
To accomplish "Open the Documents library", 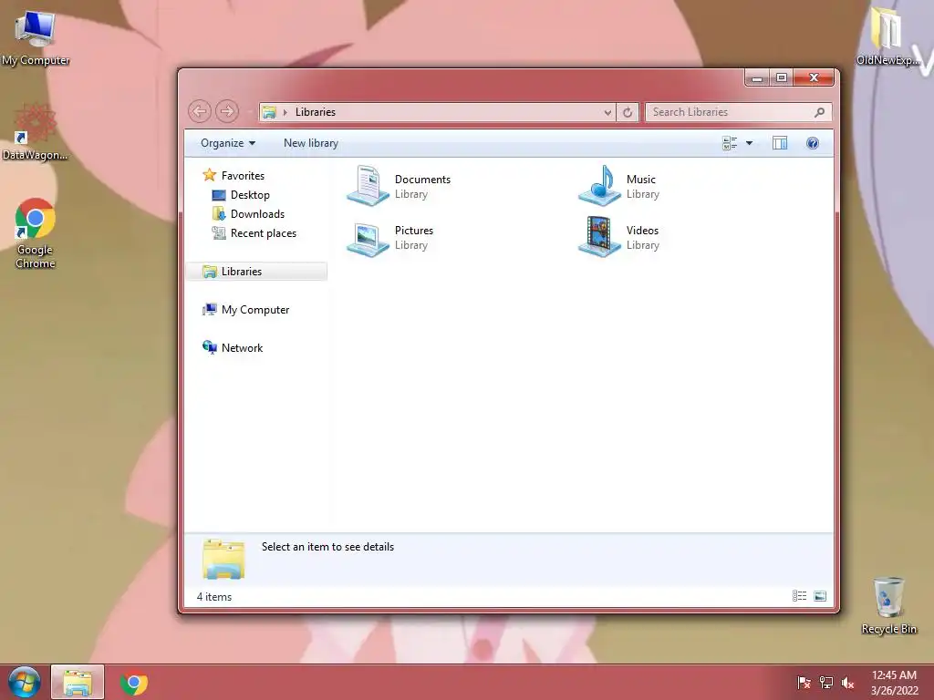I will click(x=399, y=186).
